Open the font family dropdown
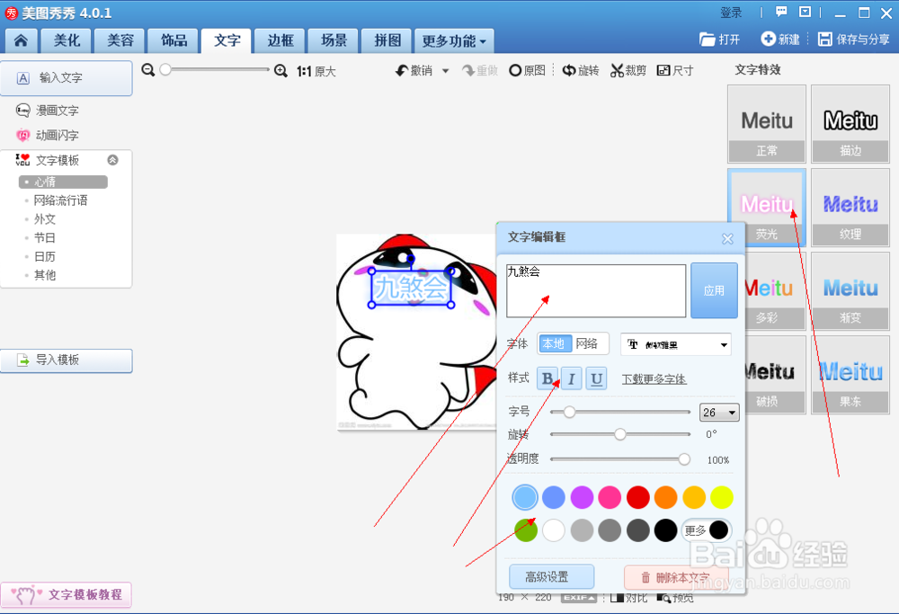 pyautogui.click(x=675, y=344)
